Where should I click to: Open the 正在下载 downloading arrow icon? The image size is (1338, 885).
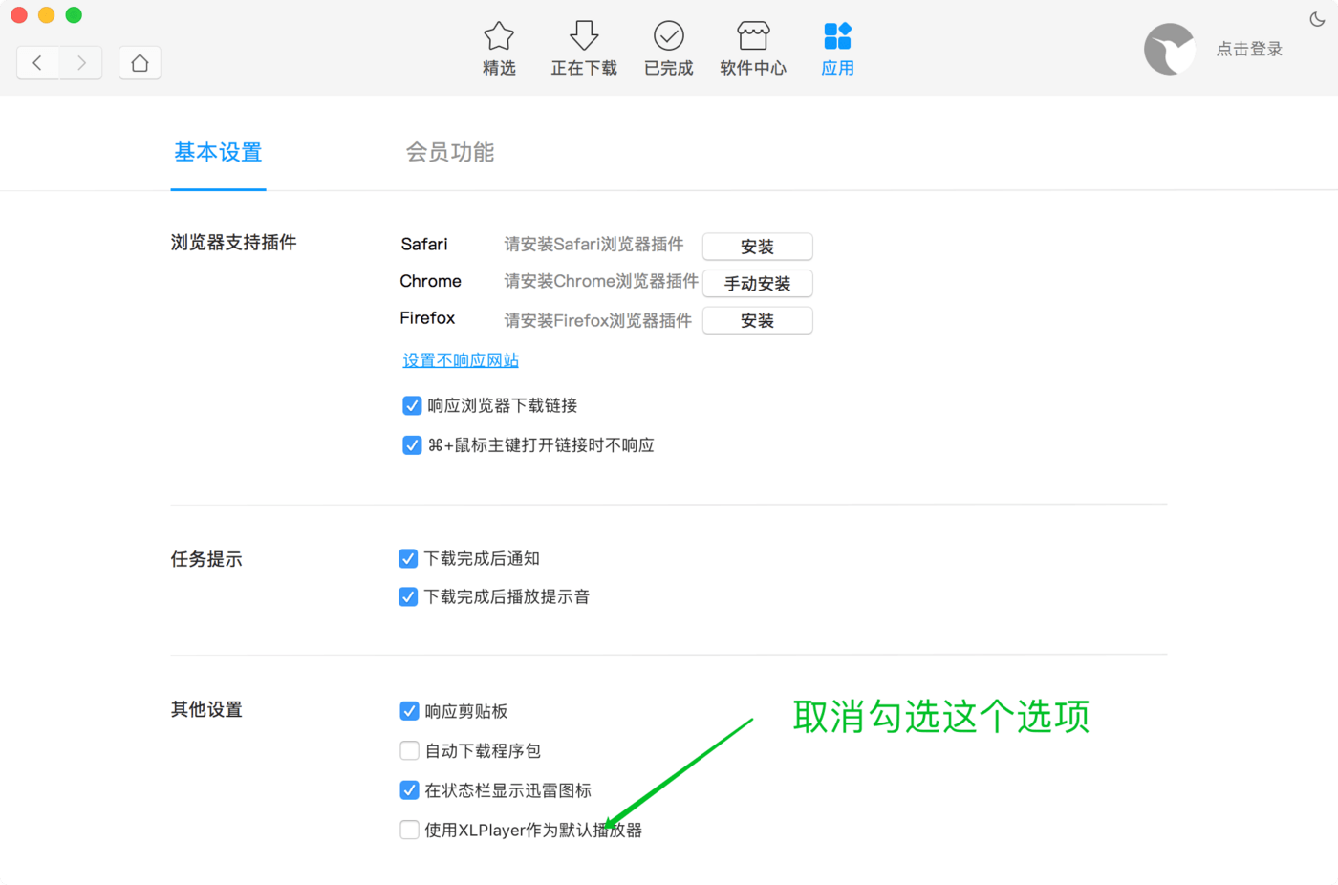pyautogui.click(x=584, y=36)
